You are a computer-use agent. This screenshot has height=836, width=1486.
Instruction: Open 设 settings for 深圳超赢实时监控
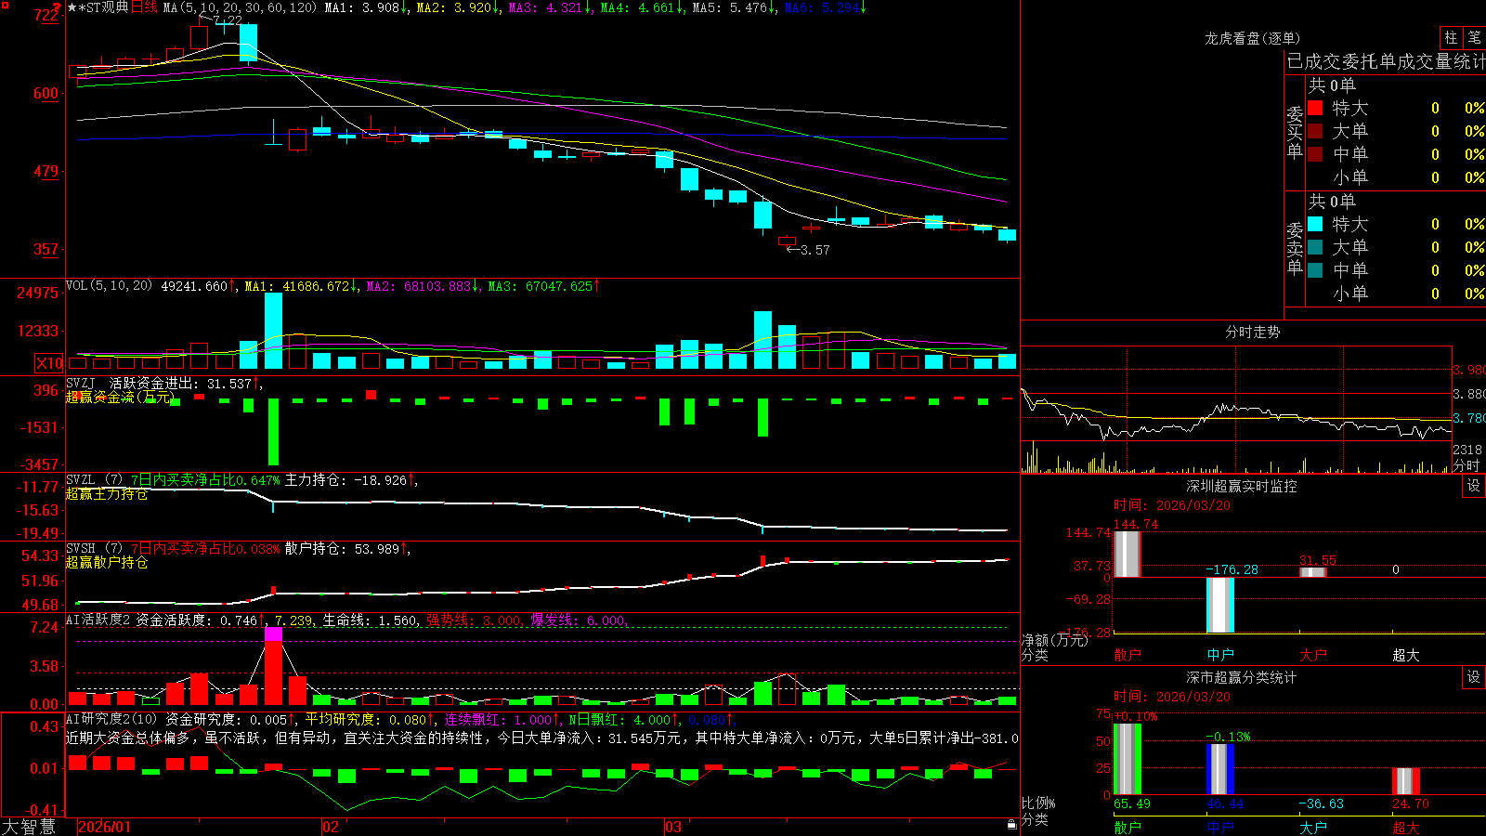1474,486
